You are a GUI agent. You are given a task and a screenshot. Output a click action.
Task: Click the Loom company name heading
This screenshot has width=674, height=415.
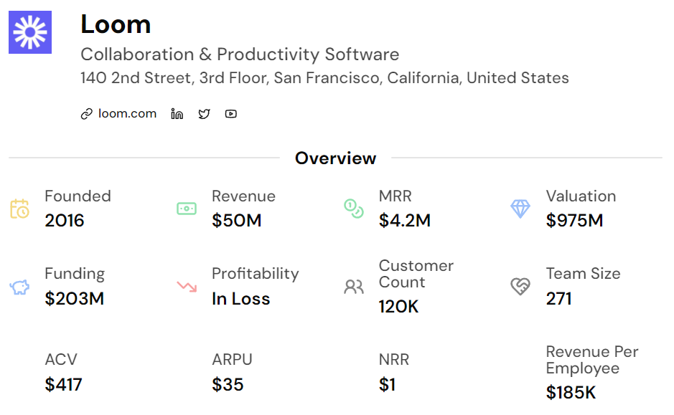[x=116, y=24]
